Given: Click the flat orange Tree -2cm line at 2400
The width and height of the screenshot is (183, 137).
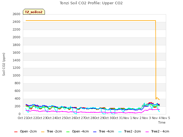Looking at the screenshot, I should coord(91,21).
